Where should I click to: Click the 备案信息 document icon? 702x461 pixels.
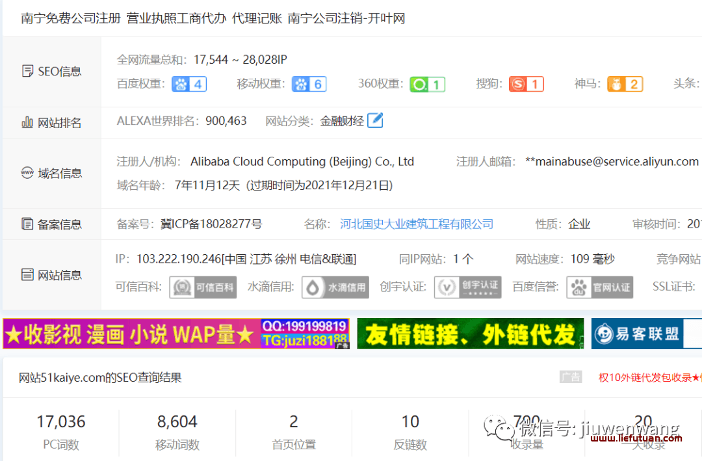point(27,224)
